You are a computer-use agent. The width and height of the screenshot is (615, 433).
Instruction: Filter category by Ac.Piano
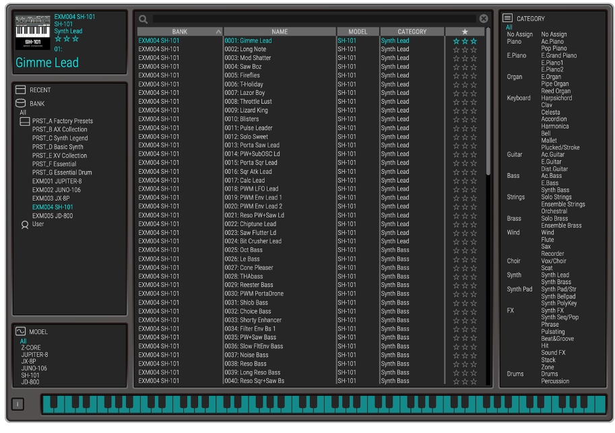pyautogui.click(x=552, y=42)
